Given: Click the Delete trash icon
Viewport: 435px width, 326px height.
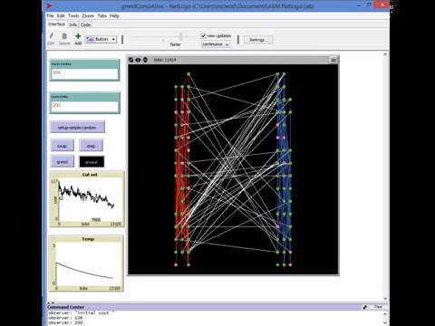Looking at the screenshot, I should (64, 36).
